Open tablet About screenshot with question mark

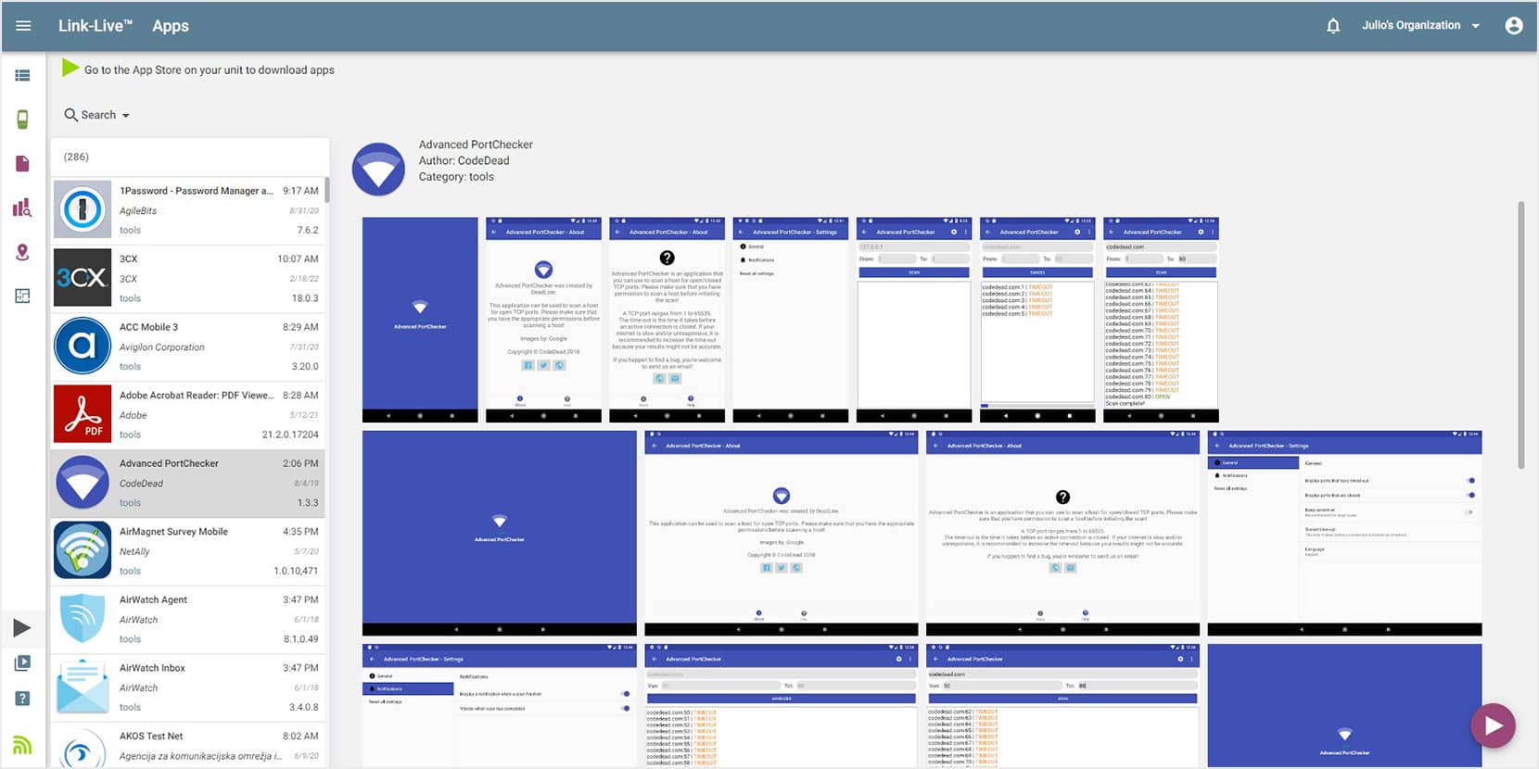click(x=1062, y=533)
